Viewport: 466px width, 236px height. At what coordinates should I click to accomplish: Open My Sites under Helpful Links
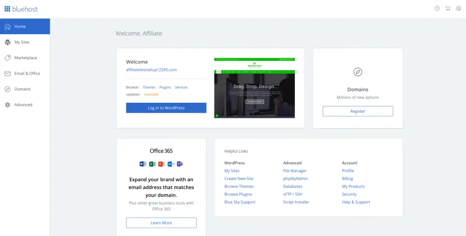click(x=232, y=171)
